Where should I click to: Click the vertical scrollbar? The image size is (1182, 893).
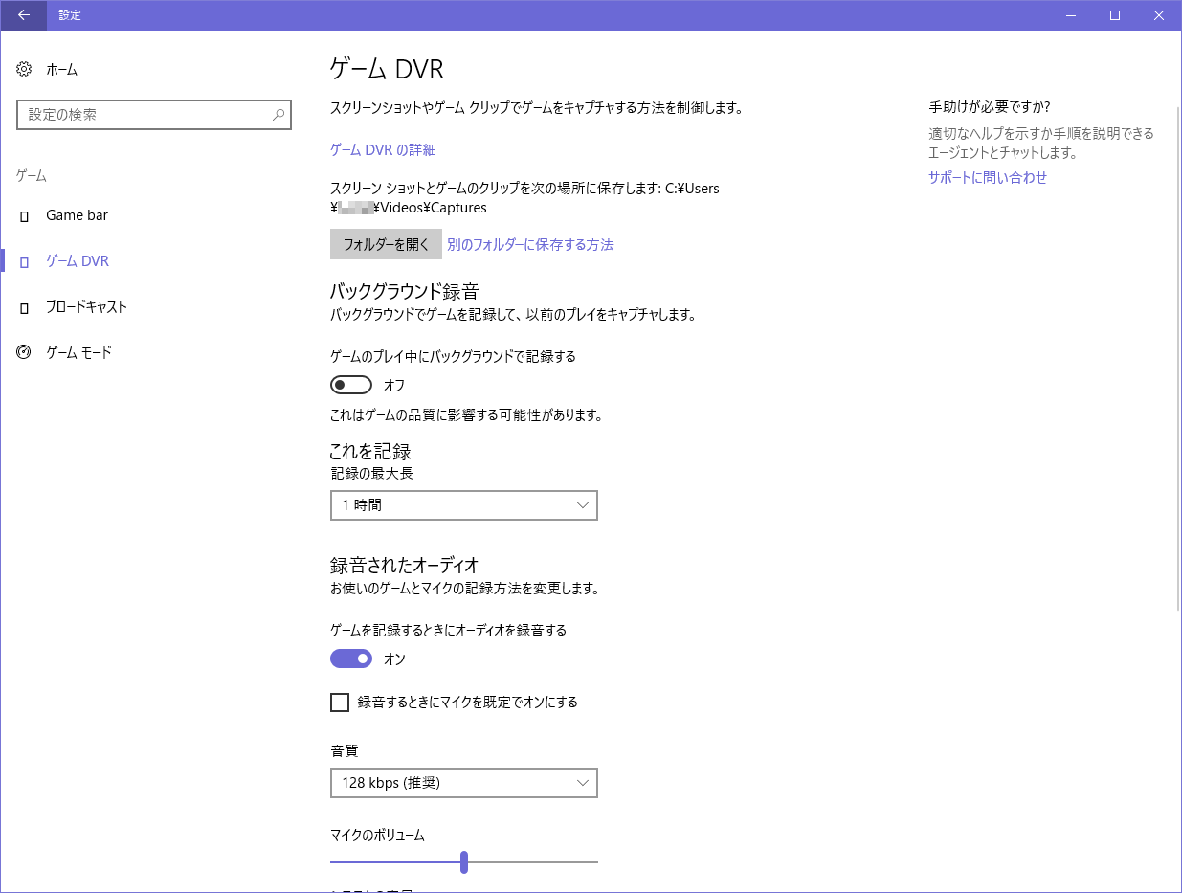point(1178,357)
